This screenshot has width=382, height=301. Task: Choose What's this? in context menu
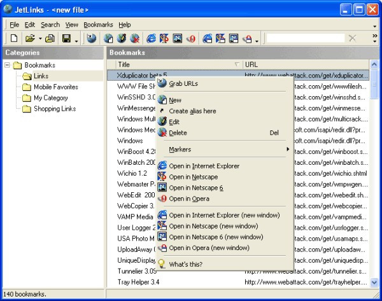tap(225, 264)
